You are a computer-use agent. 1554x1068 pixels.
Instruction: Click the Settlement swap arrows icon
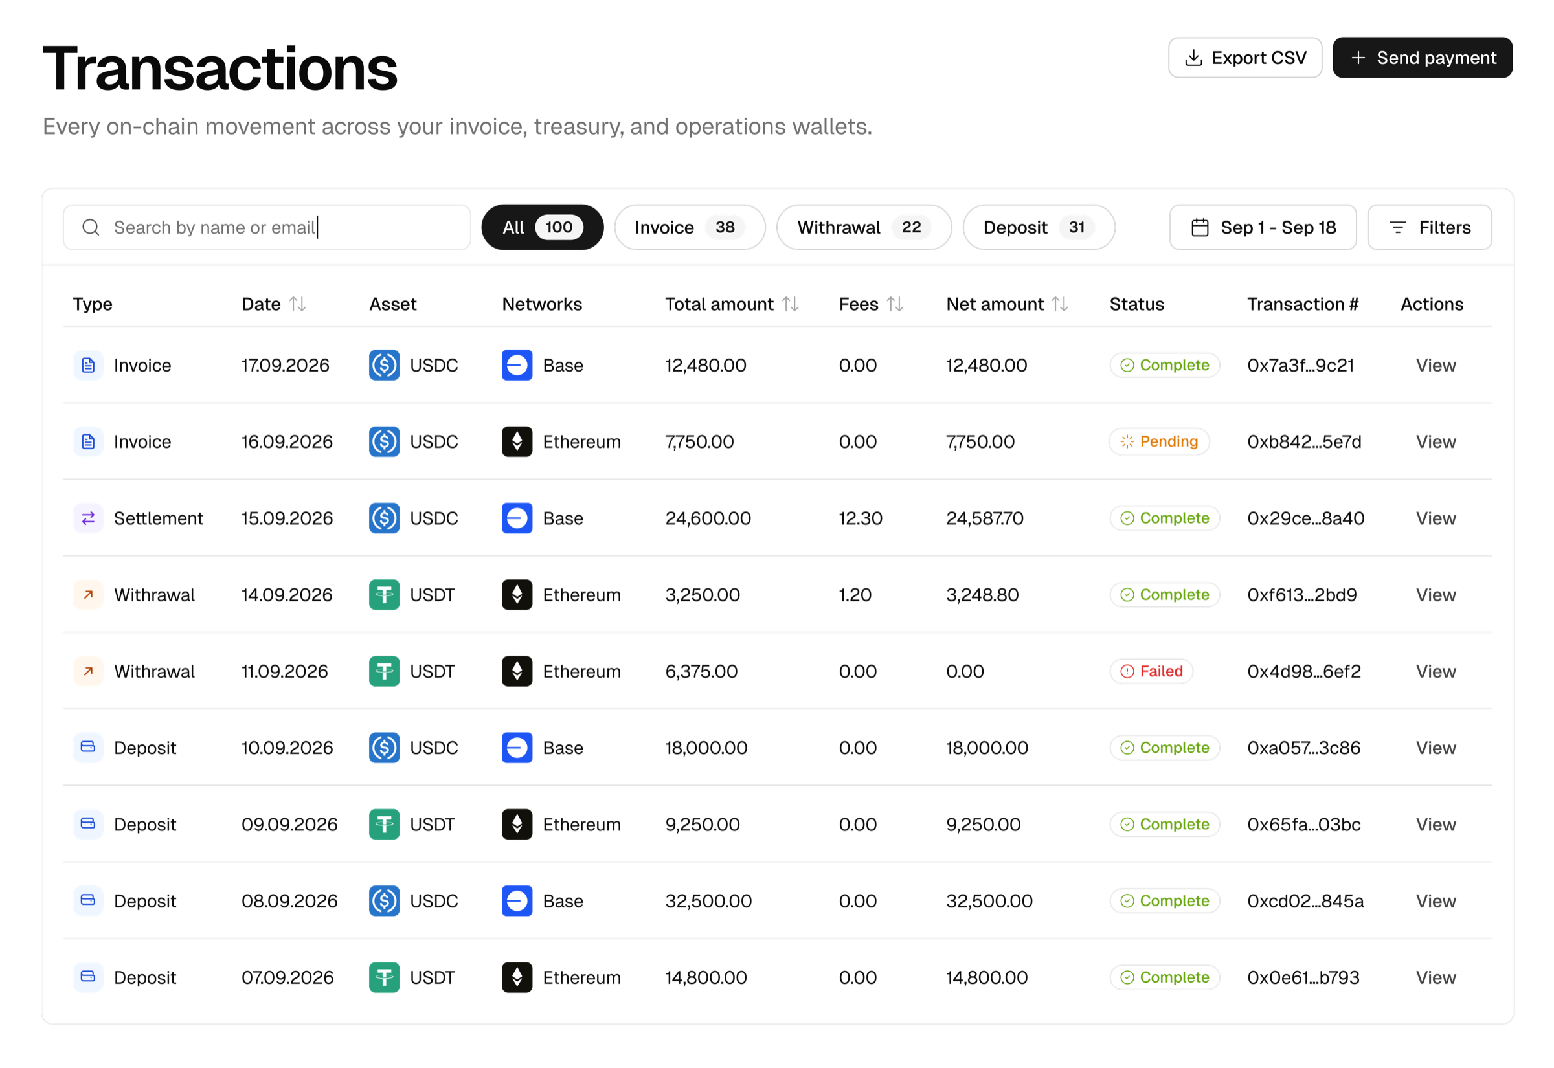click(88, 518)
